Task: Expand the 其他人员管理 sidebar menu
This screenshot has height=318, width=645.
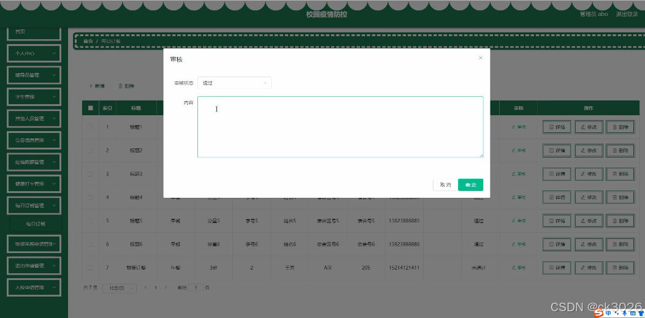Action: (x=34, y=119)
